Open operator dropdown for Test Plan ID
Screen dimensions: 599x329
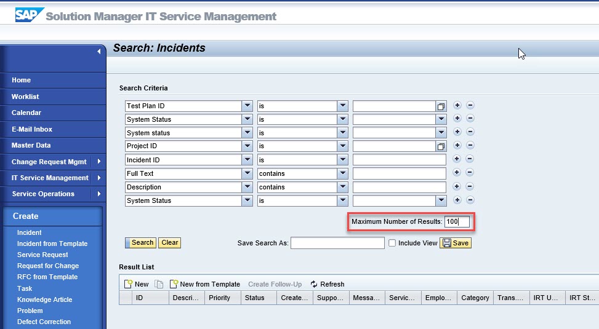pos(343,106)
